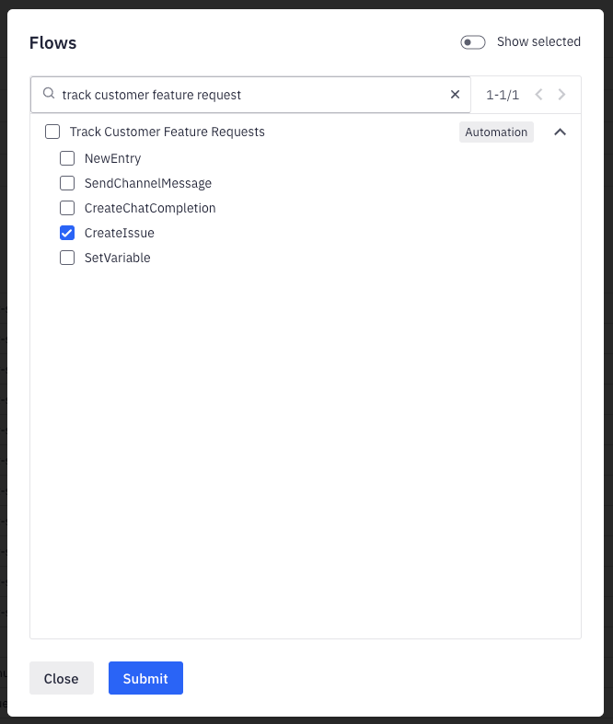
Task: Click the NewEntry step label
Action: pos(112,158)
